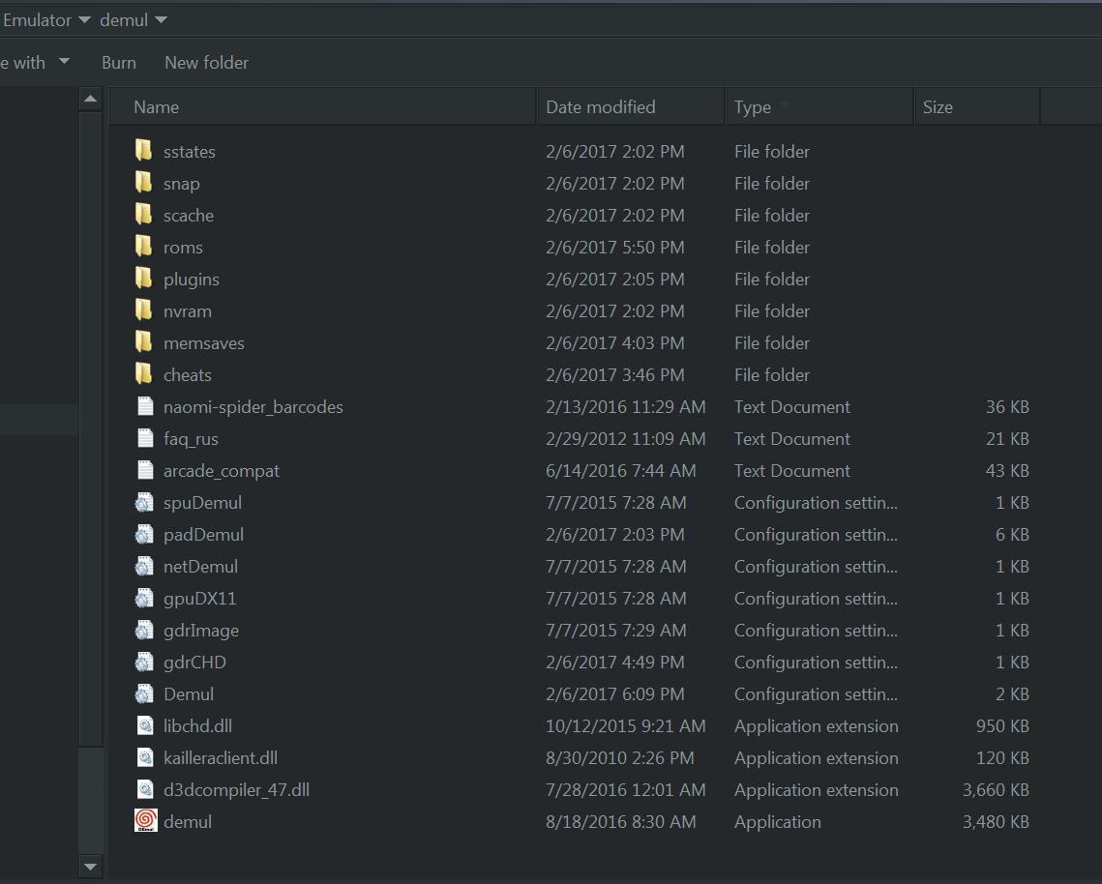The height and width of the screenshot is (884, 1102).
Task: Select the gpuDX11 config file icon
Action: (144, 598)
